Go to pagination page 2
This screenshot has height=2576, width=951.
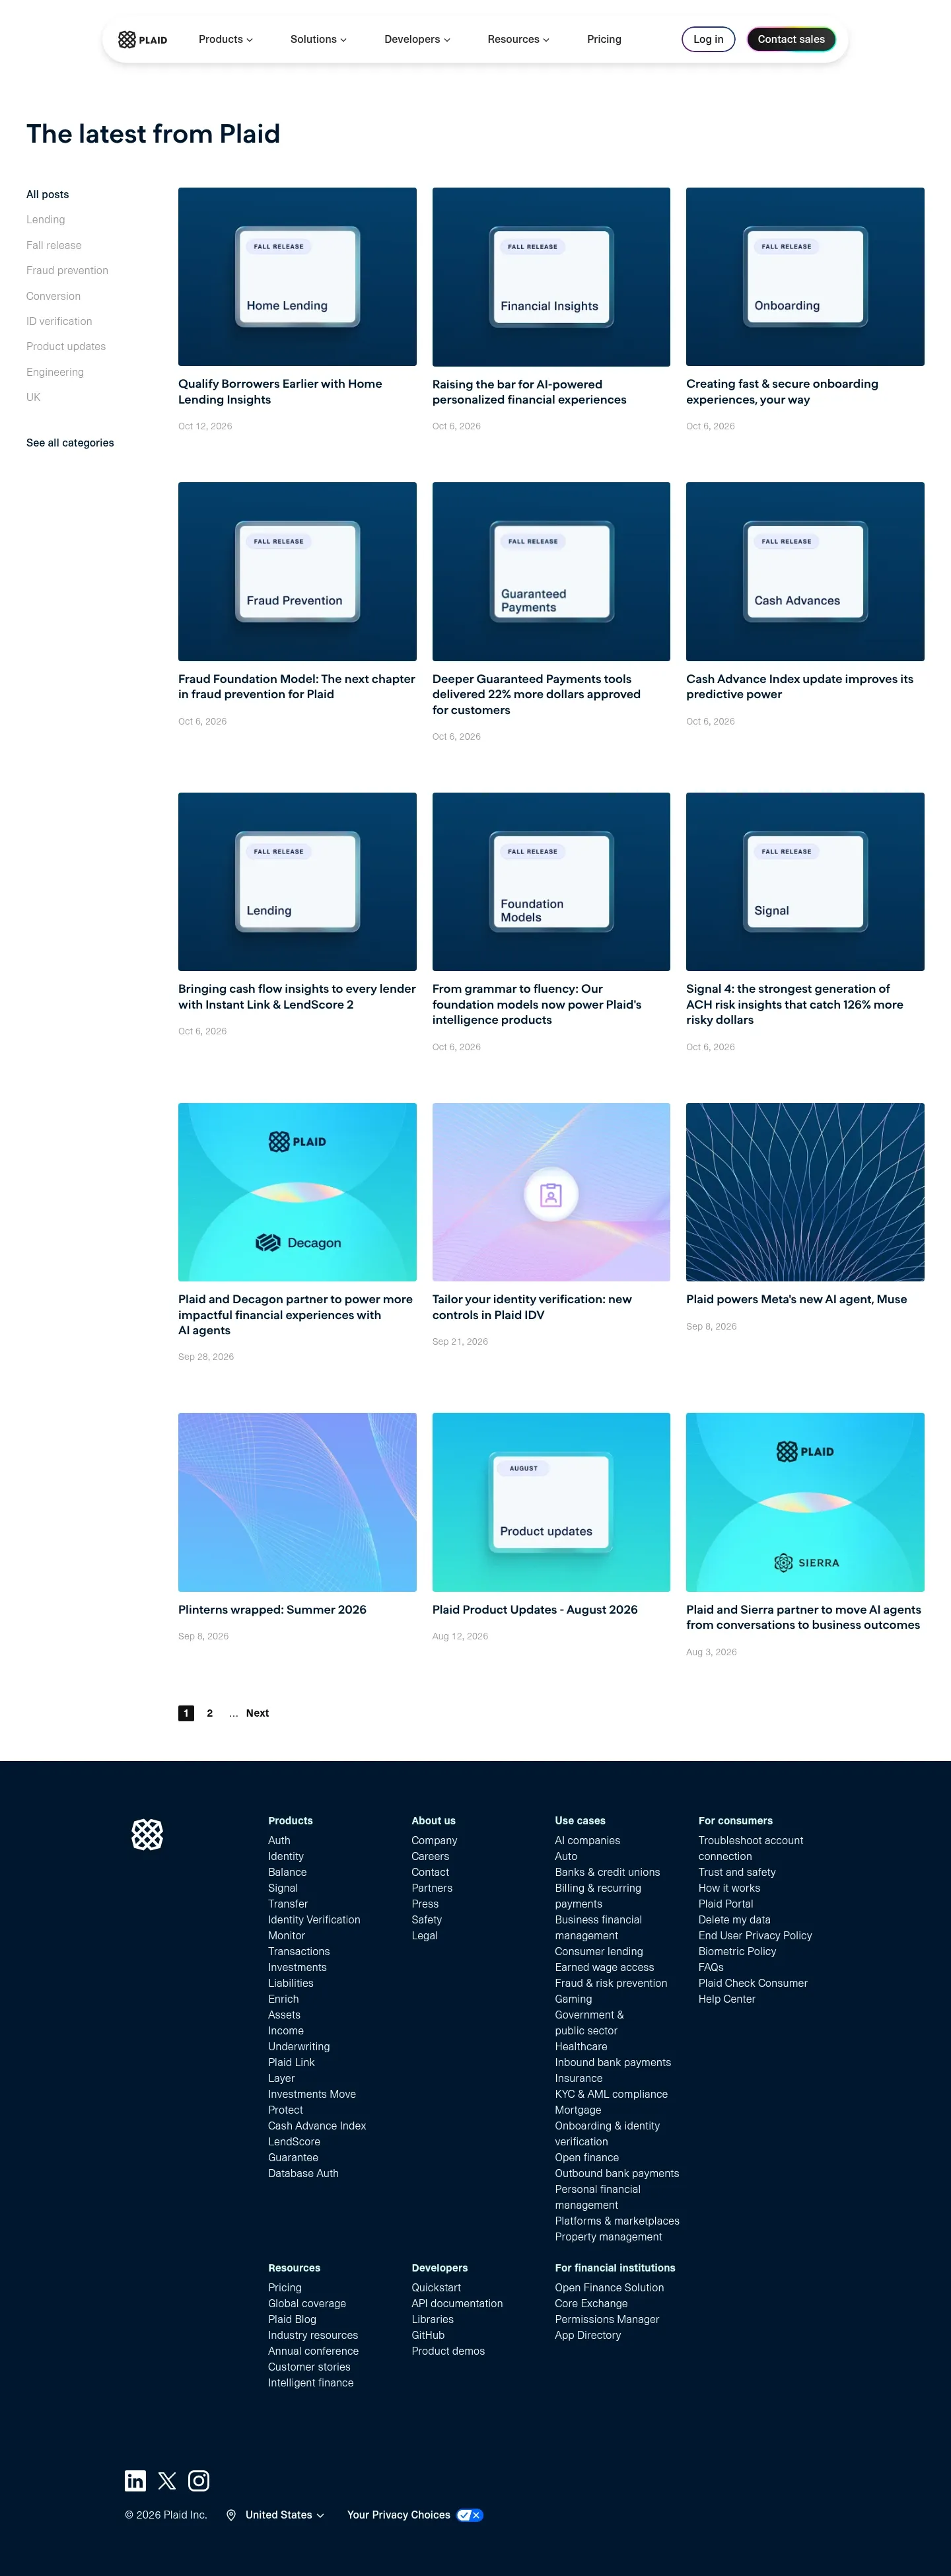tap(210, 1713)
